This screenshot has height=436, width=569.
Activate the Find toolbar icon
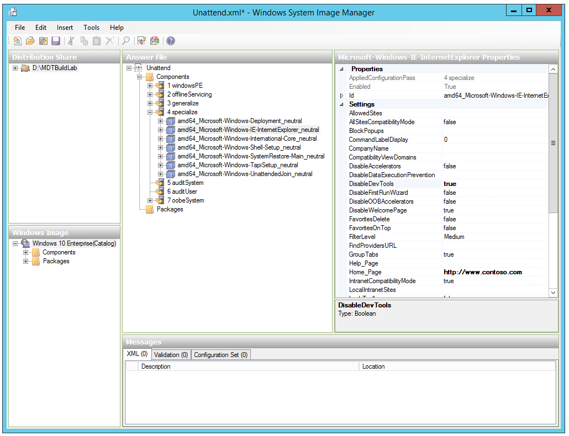(x=126, y=41)
